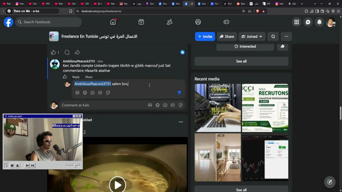Viewport: 342px width, 192px height.
Task: Like AmbitiousPeacock3731's comment
Action: pyautogui.click(x=65, y=77)
